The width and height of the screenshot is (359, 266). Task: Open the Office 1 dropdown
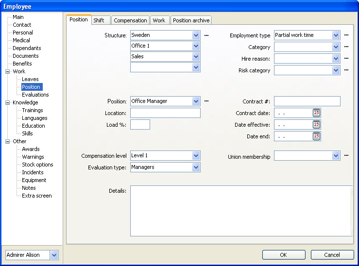coord(196,46)
